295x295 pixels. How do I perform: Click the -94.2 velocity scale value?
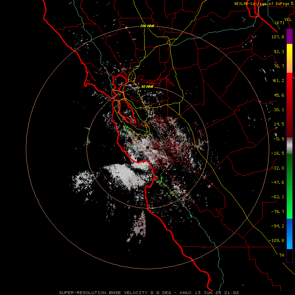click(278, 226)
